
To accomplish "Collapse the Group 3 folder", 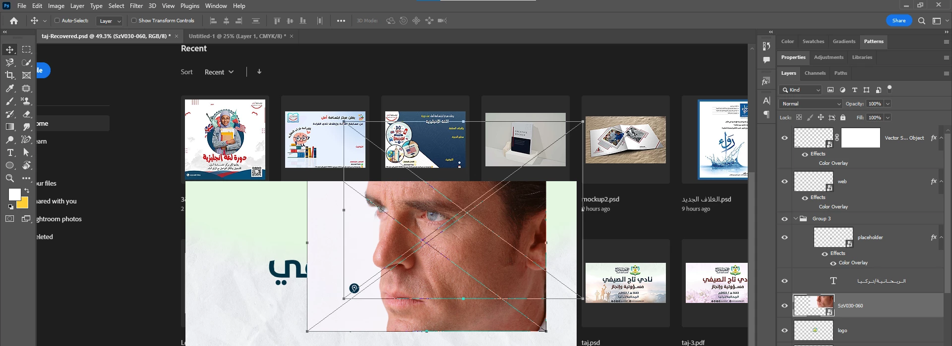I will (x=795, y=218).
